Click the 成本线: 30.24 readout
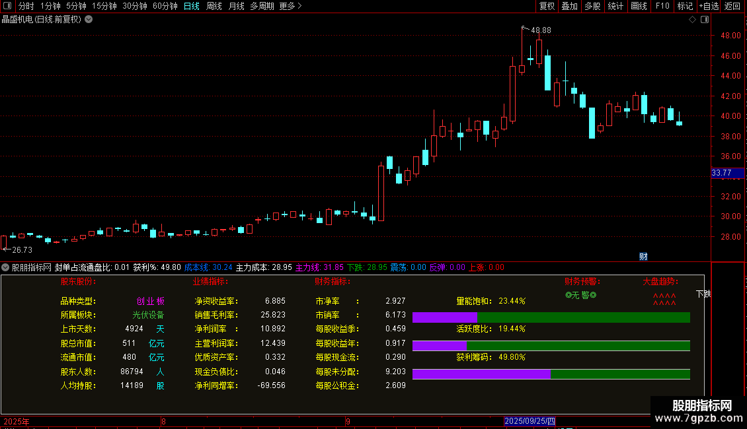 point(208,267)
